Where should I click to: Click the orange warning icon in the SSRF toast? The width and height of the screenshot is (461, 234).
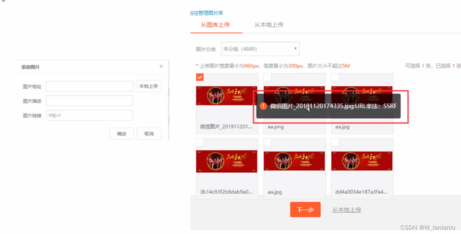[263, 106]
